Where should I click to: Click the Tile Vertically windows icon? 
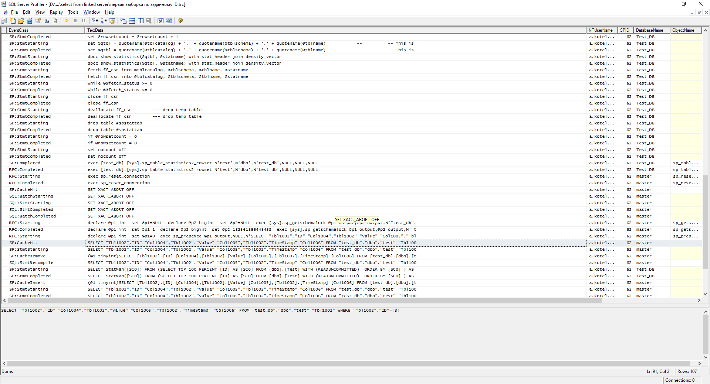[x=141, y=21]
